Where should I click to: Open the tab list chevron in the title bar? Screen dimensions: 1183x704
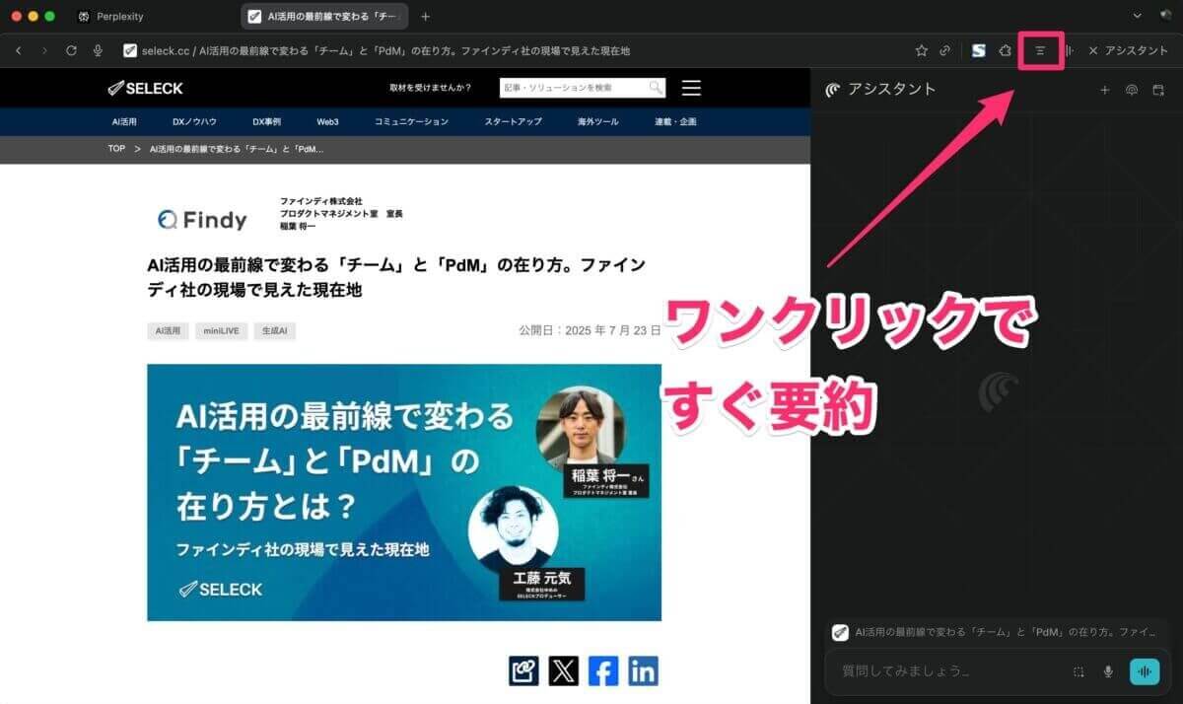[1138, 16]
